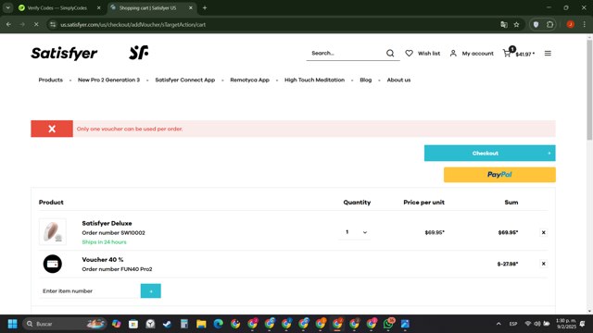Click the voucher card icon
593x333 pixels.
pyautogui.click(x=52, y=264)
